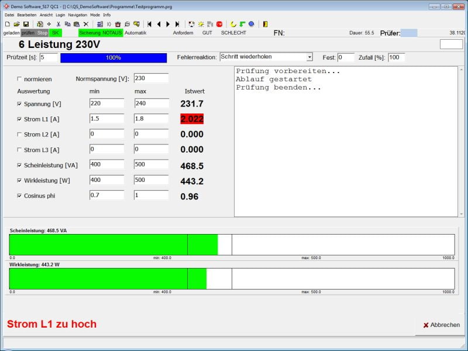Screen dimensions: 468x351
Task: Click the green Sicherung NOTAUS indicator
Action: [101, 33]
